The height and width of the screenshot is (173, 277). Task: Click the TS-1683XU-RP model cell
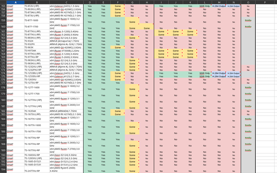point(37,155)
